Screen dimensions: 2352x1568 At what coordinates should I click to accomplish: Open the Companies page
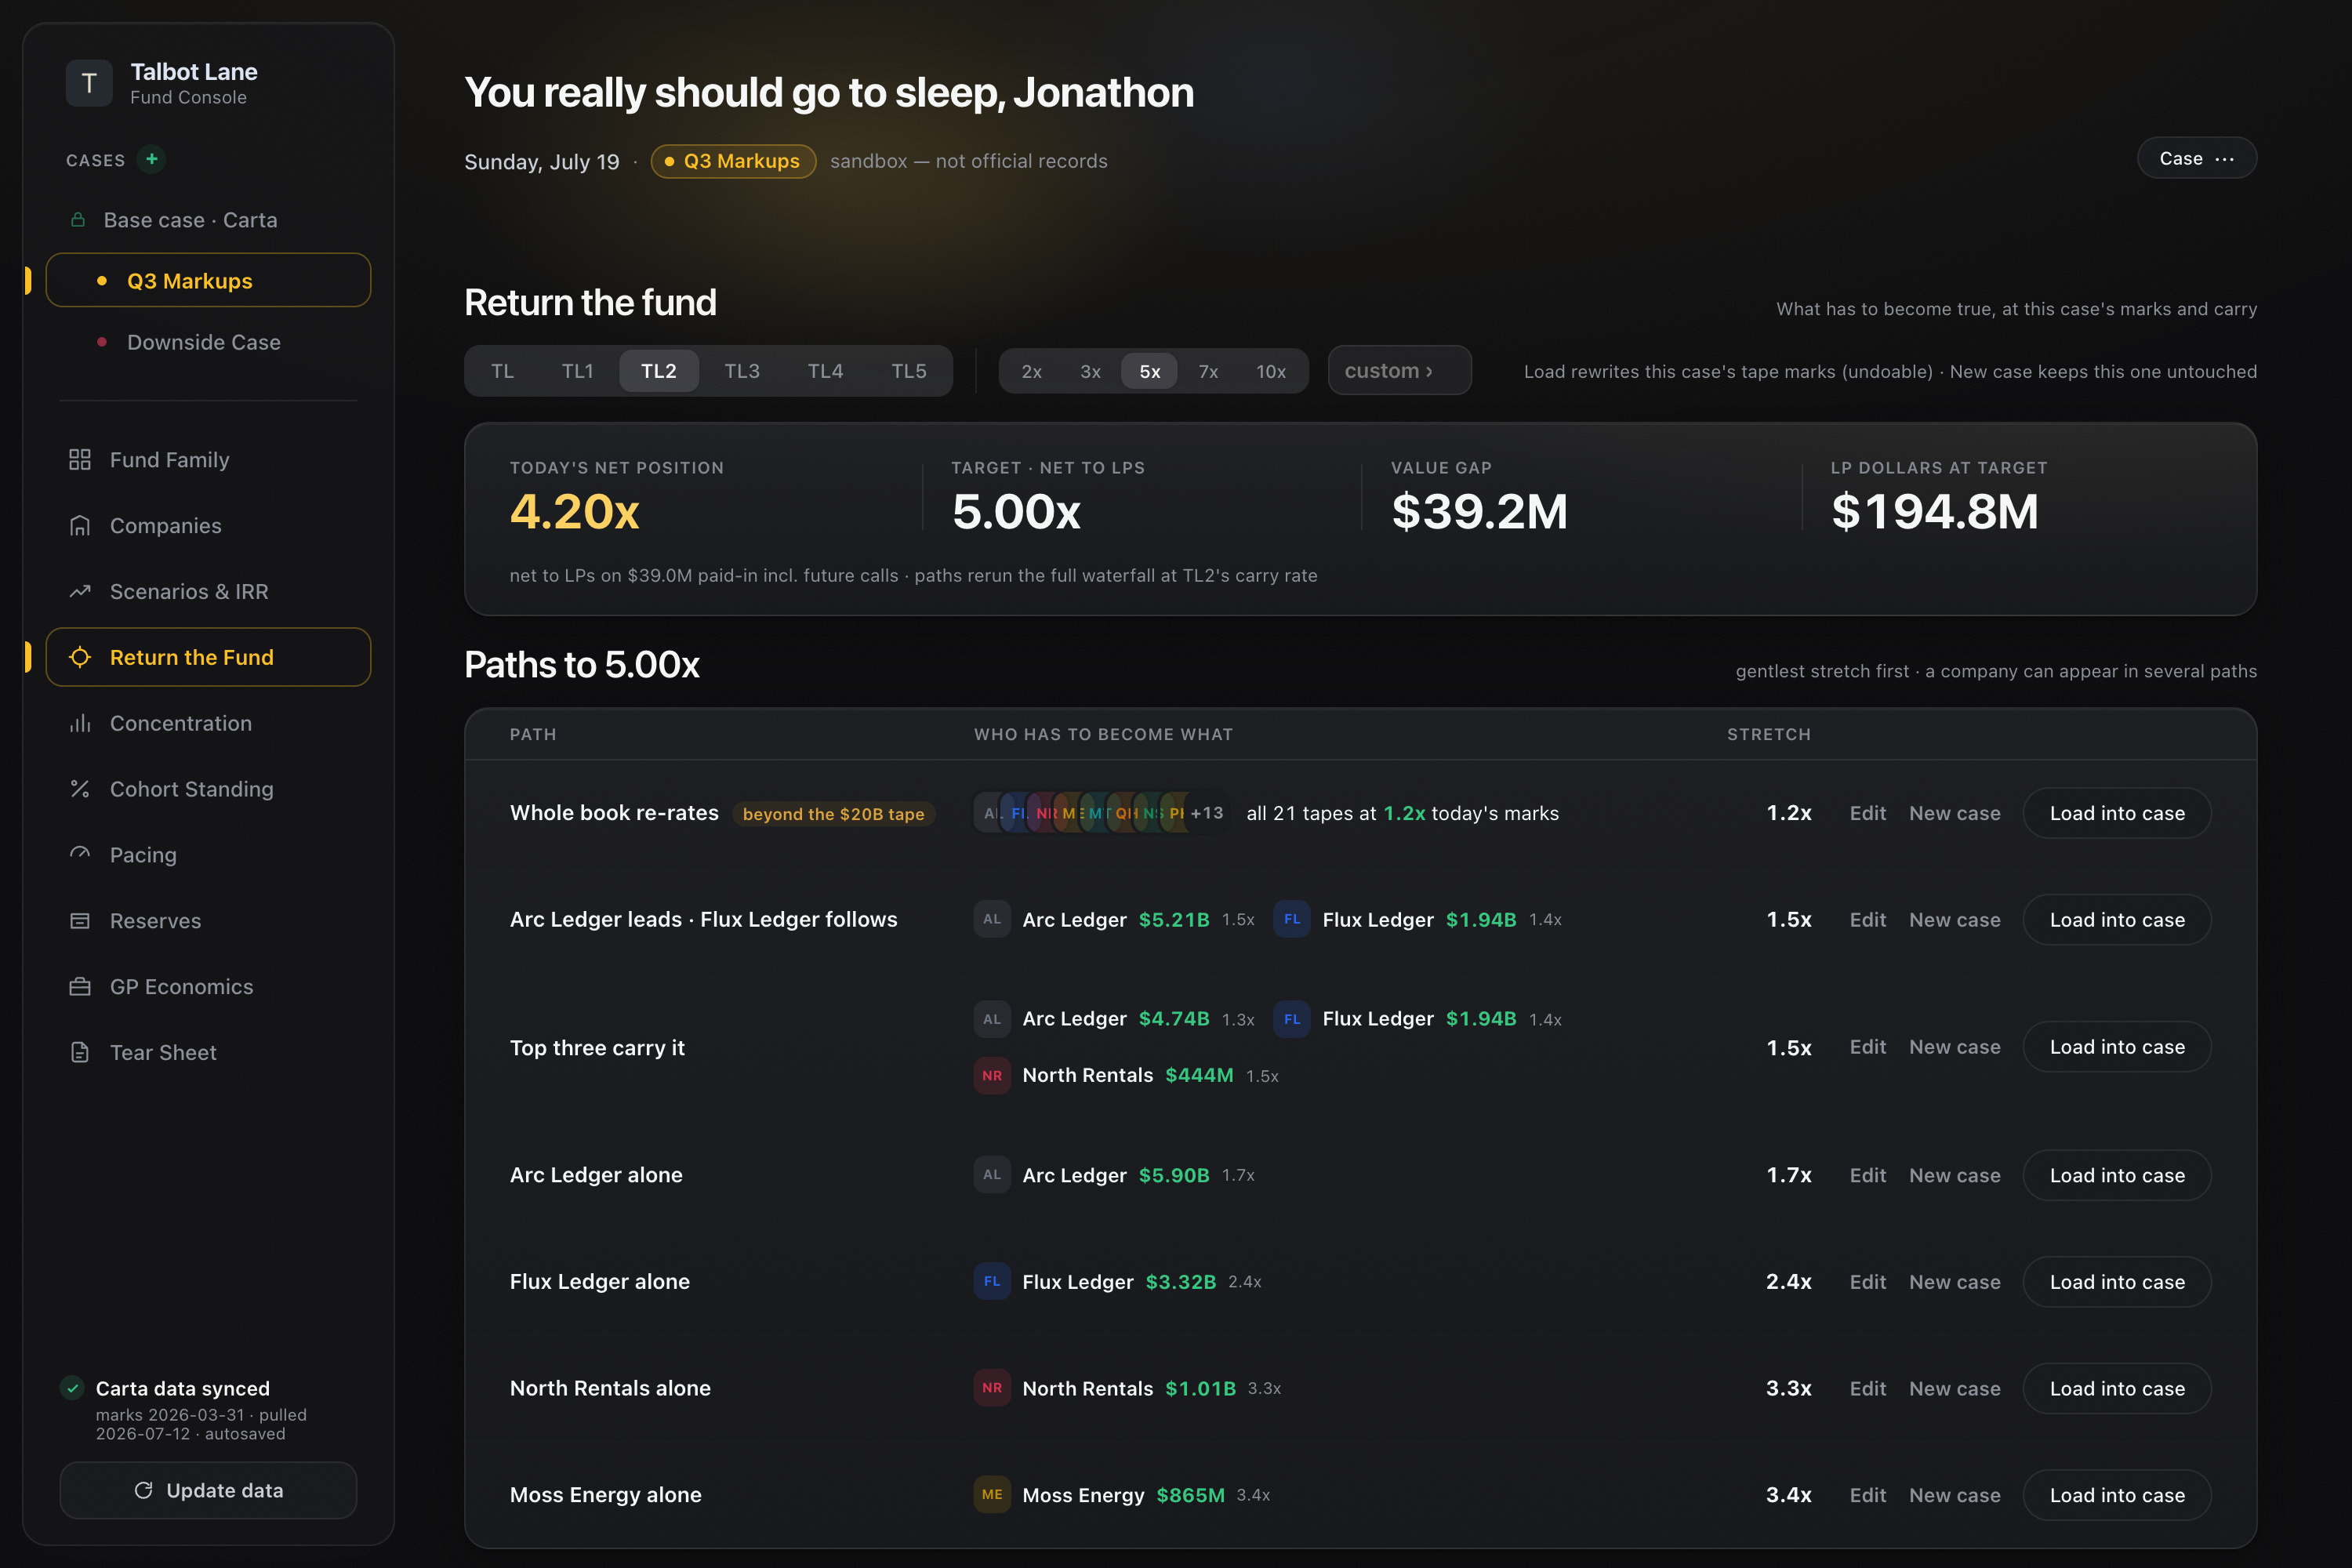208,526
